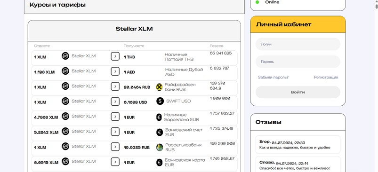
Task: Click the 6.0515 XLM amount
Action: tap(46, 163)
